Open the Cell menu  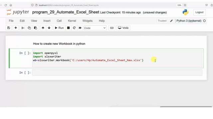pos(59,21)
